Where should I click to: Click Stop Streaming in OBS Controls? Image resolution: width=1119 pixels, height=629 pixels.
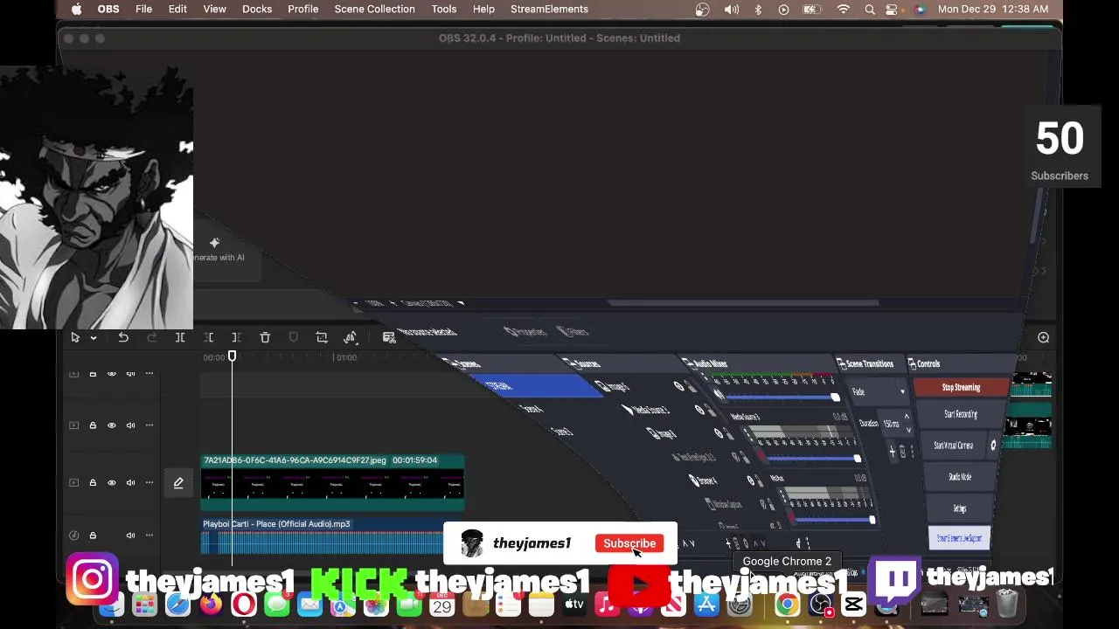pos(961,387)
